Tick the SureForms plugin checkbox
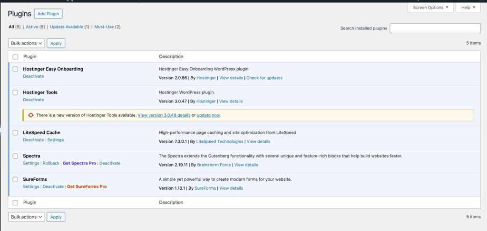Viewport: 487px width, 231px height. point(15,179)
